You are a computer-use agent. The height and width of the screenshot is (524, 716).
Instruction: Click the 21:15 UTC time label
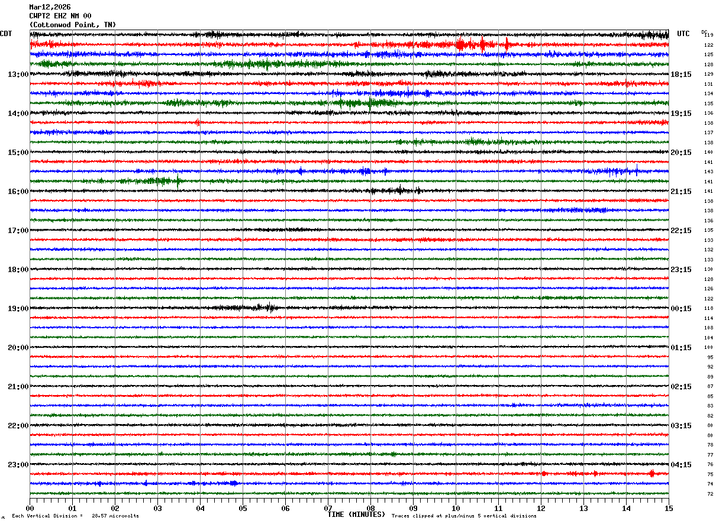681,192
